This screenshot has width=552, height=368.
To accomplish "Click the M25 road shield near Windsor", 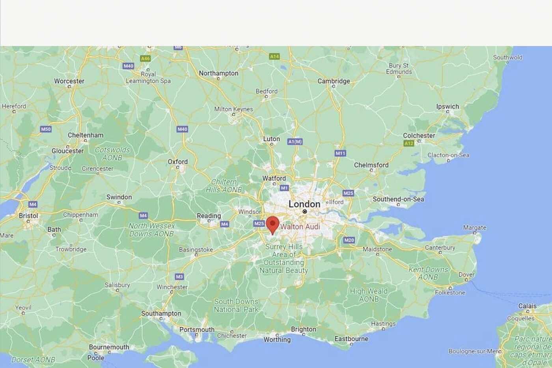I will click(x=259, y=223).
